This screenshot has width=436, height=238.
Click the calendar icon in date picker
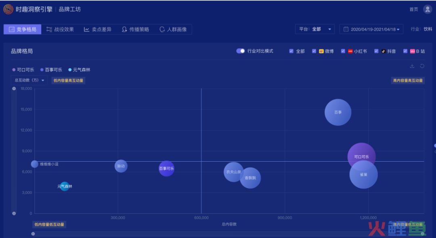tap(346, 29)
